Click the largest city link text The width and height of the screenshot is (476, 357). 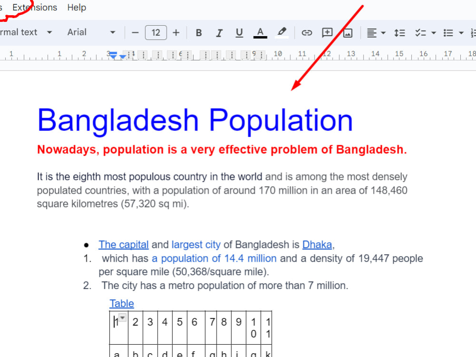pyautogui.click(x=196, y=245)
